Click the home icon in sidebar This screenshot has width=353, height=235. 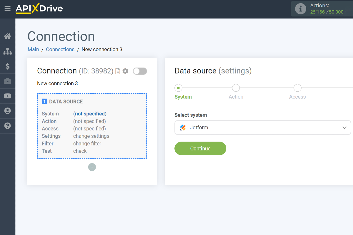pos(8,36)
